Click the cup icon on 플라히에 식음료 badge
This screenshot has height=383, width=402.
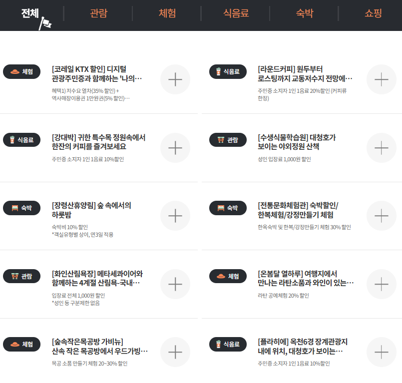(x=219, y=343)
